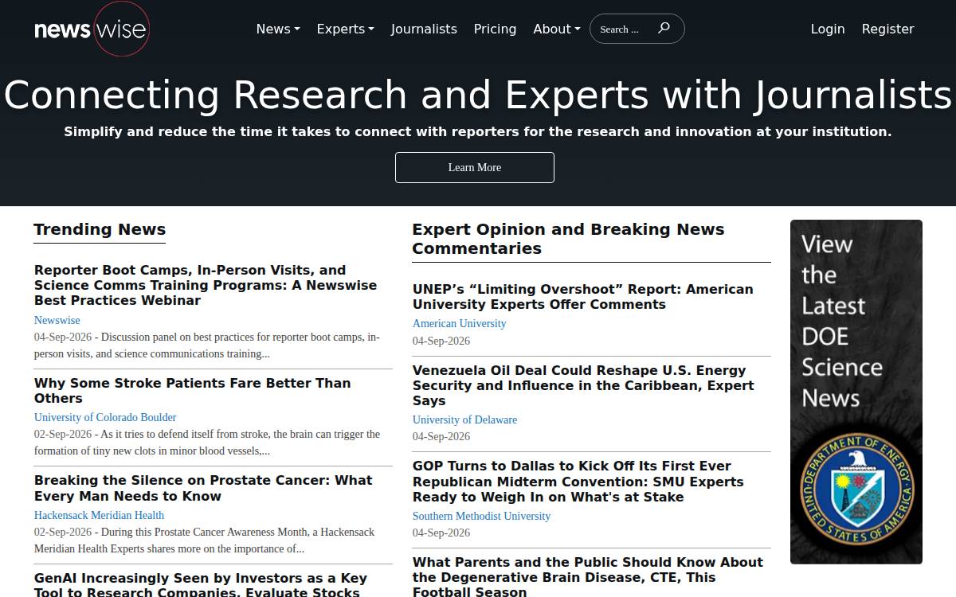Image resolution: width=956 pixels, height=597 pixels.
Task: Open Venezuela Oil Deal article
Action: click(583, 385)
